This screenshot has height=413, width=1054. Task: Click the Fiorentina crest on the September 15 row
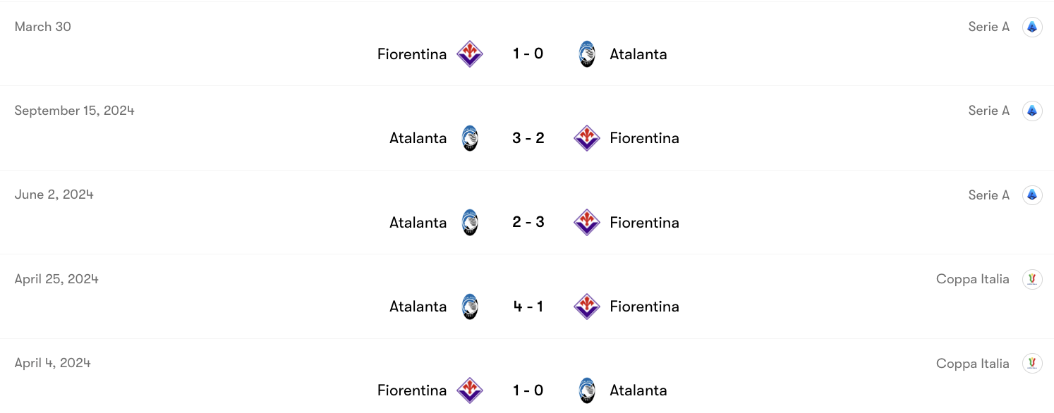[586, 137]
